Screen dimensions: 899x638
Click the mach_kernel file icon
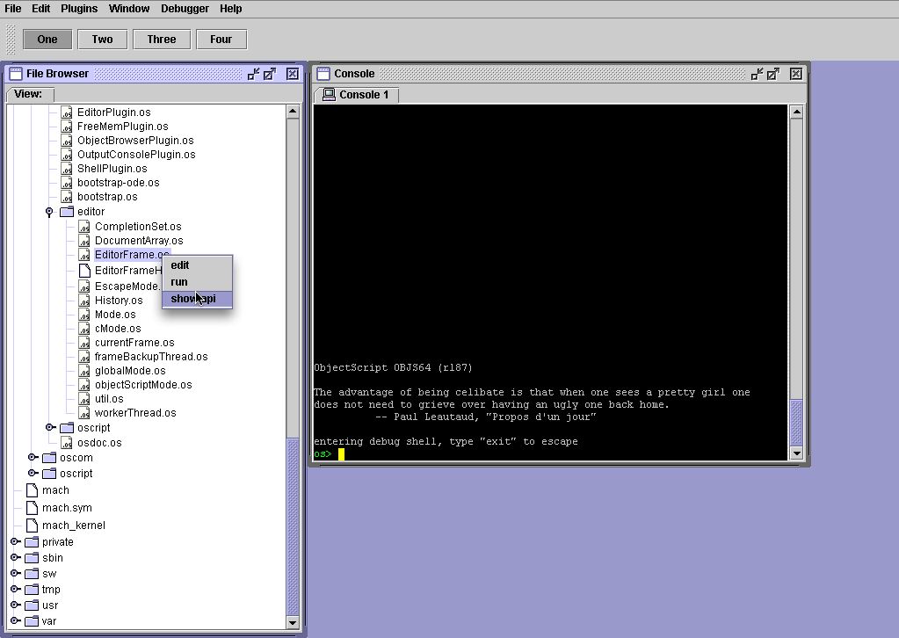(32, 526)
